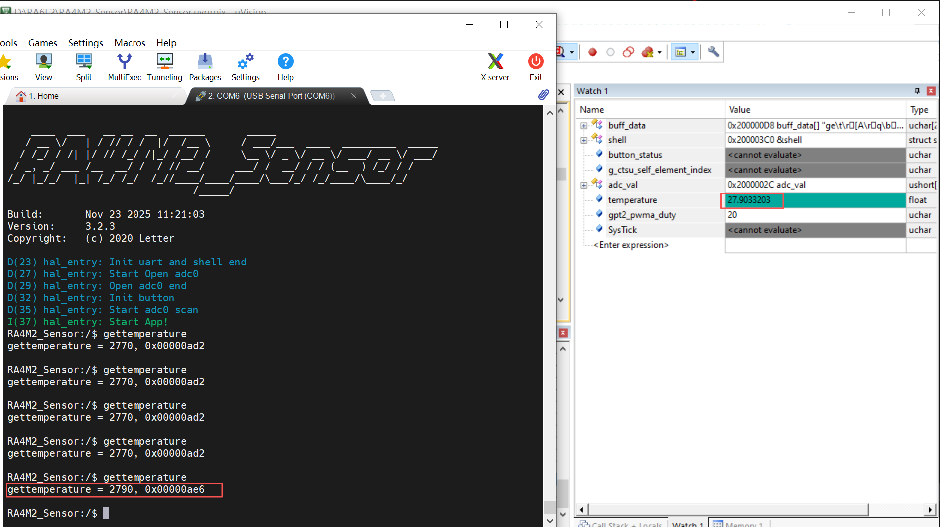This screenshot has width=940, height=527.
Task: Switch to the 1. Home tab
Action: pyautogui.click(x=95, y=96)
